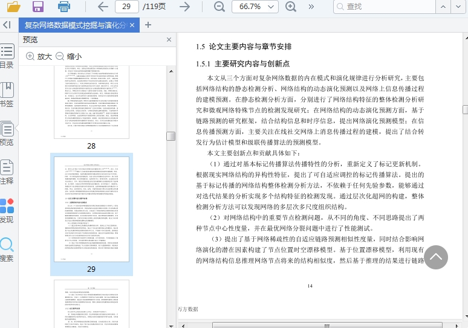The width and height of the screenshot is (468, 328).
Task: Go to the previous page with the left arrow
Action: pos(103,7)
